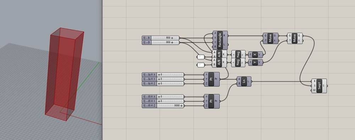Image resolution: width=355 pixels, height=140 pixels.
Task: Select the Rectangle component
Action: pos(220,40)
